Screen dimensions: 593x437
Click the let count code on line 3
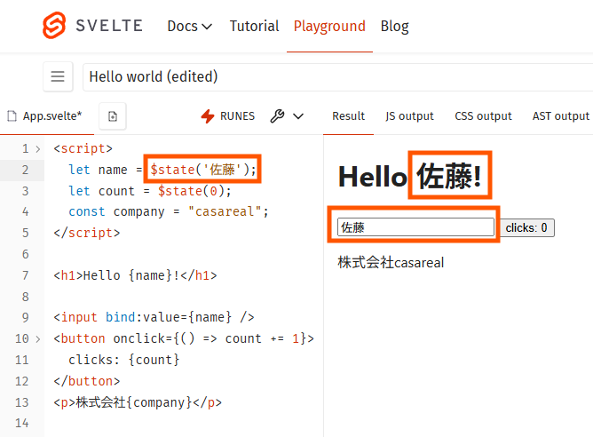point(150,191)
